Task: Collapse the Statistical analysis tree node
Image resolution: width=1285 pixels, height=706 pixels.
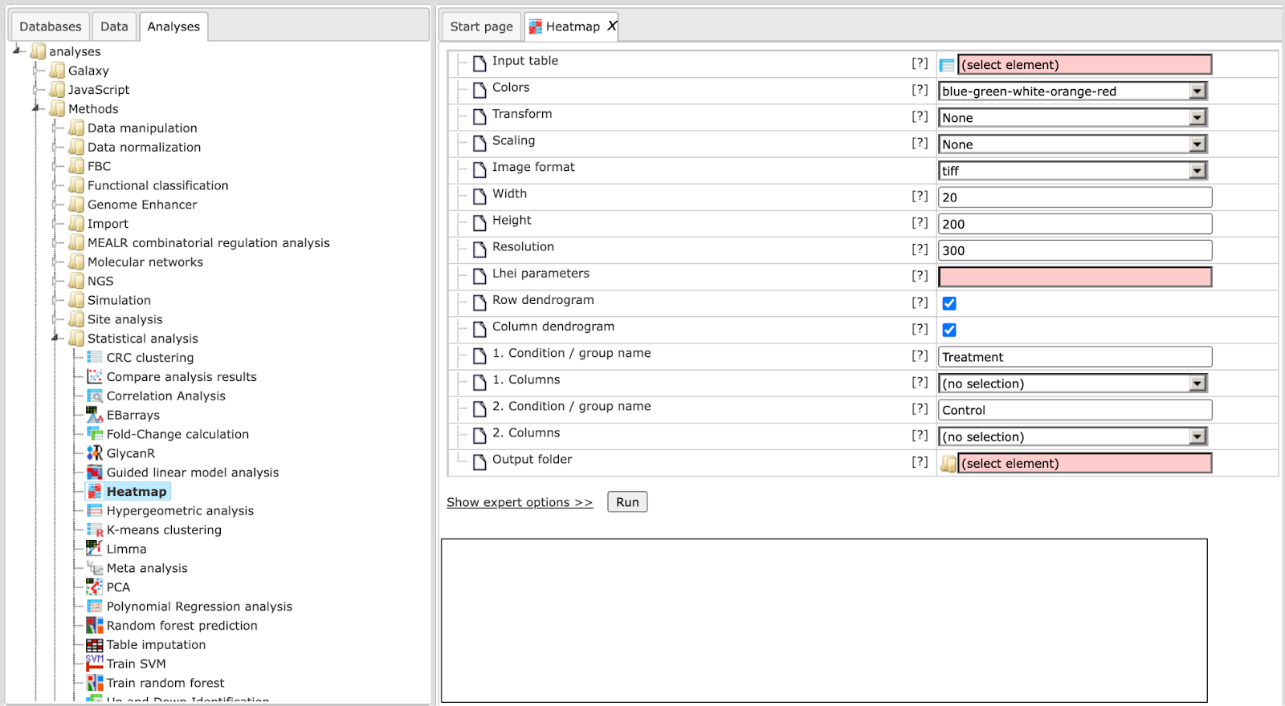Action: click(x=56, y=339)
